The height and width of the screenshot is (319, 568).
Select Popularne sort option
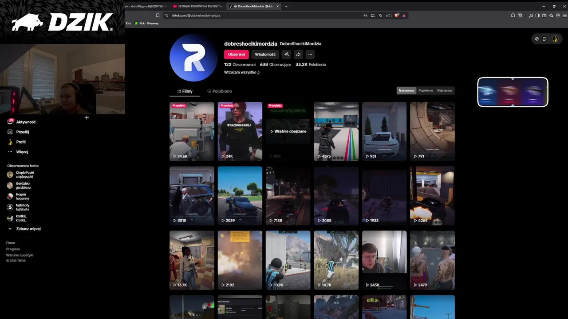click(x=426, y=90)
